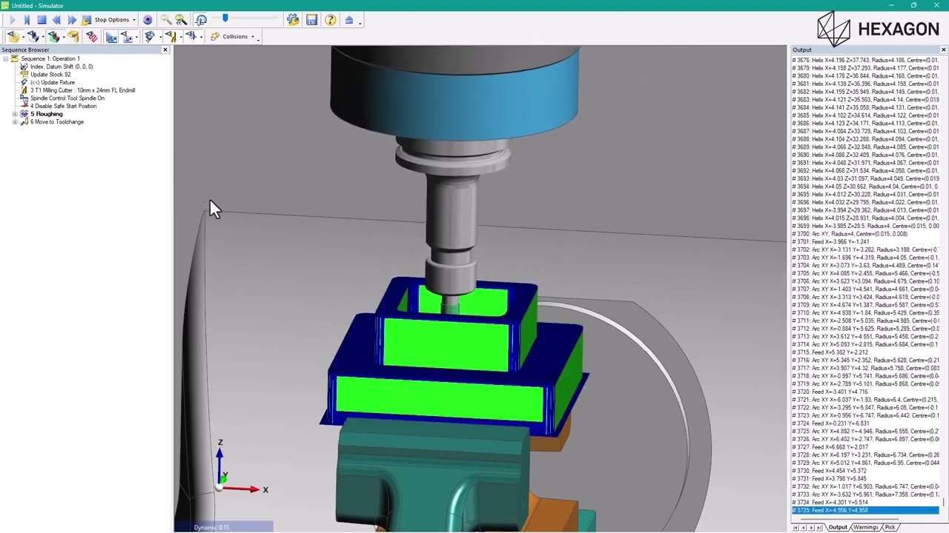This screenshot has width=949, height=533.
Task: Click the eject icon in the toolbar
Action: pyautogui.click(x=349, y=20)
